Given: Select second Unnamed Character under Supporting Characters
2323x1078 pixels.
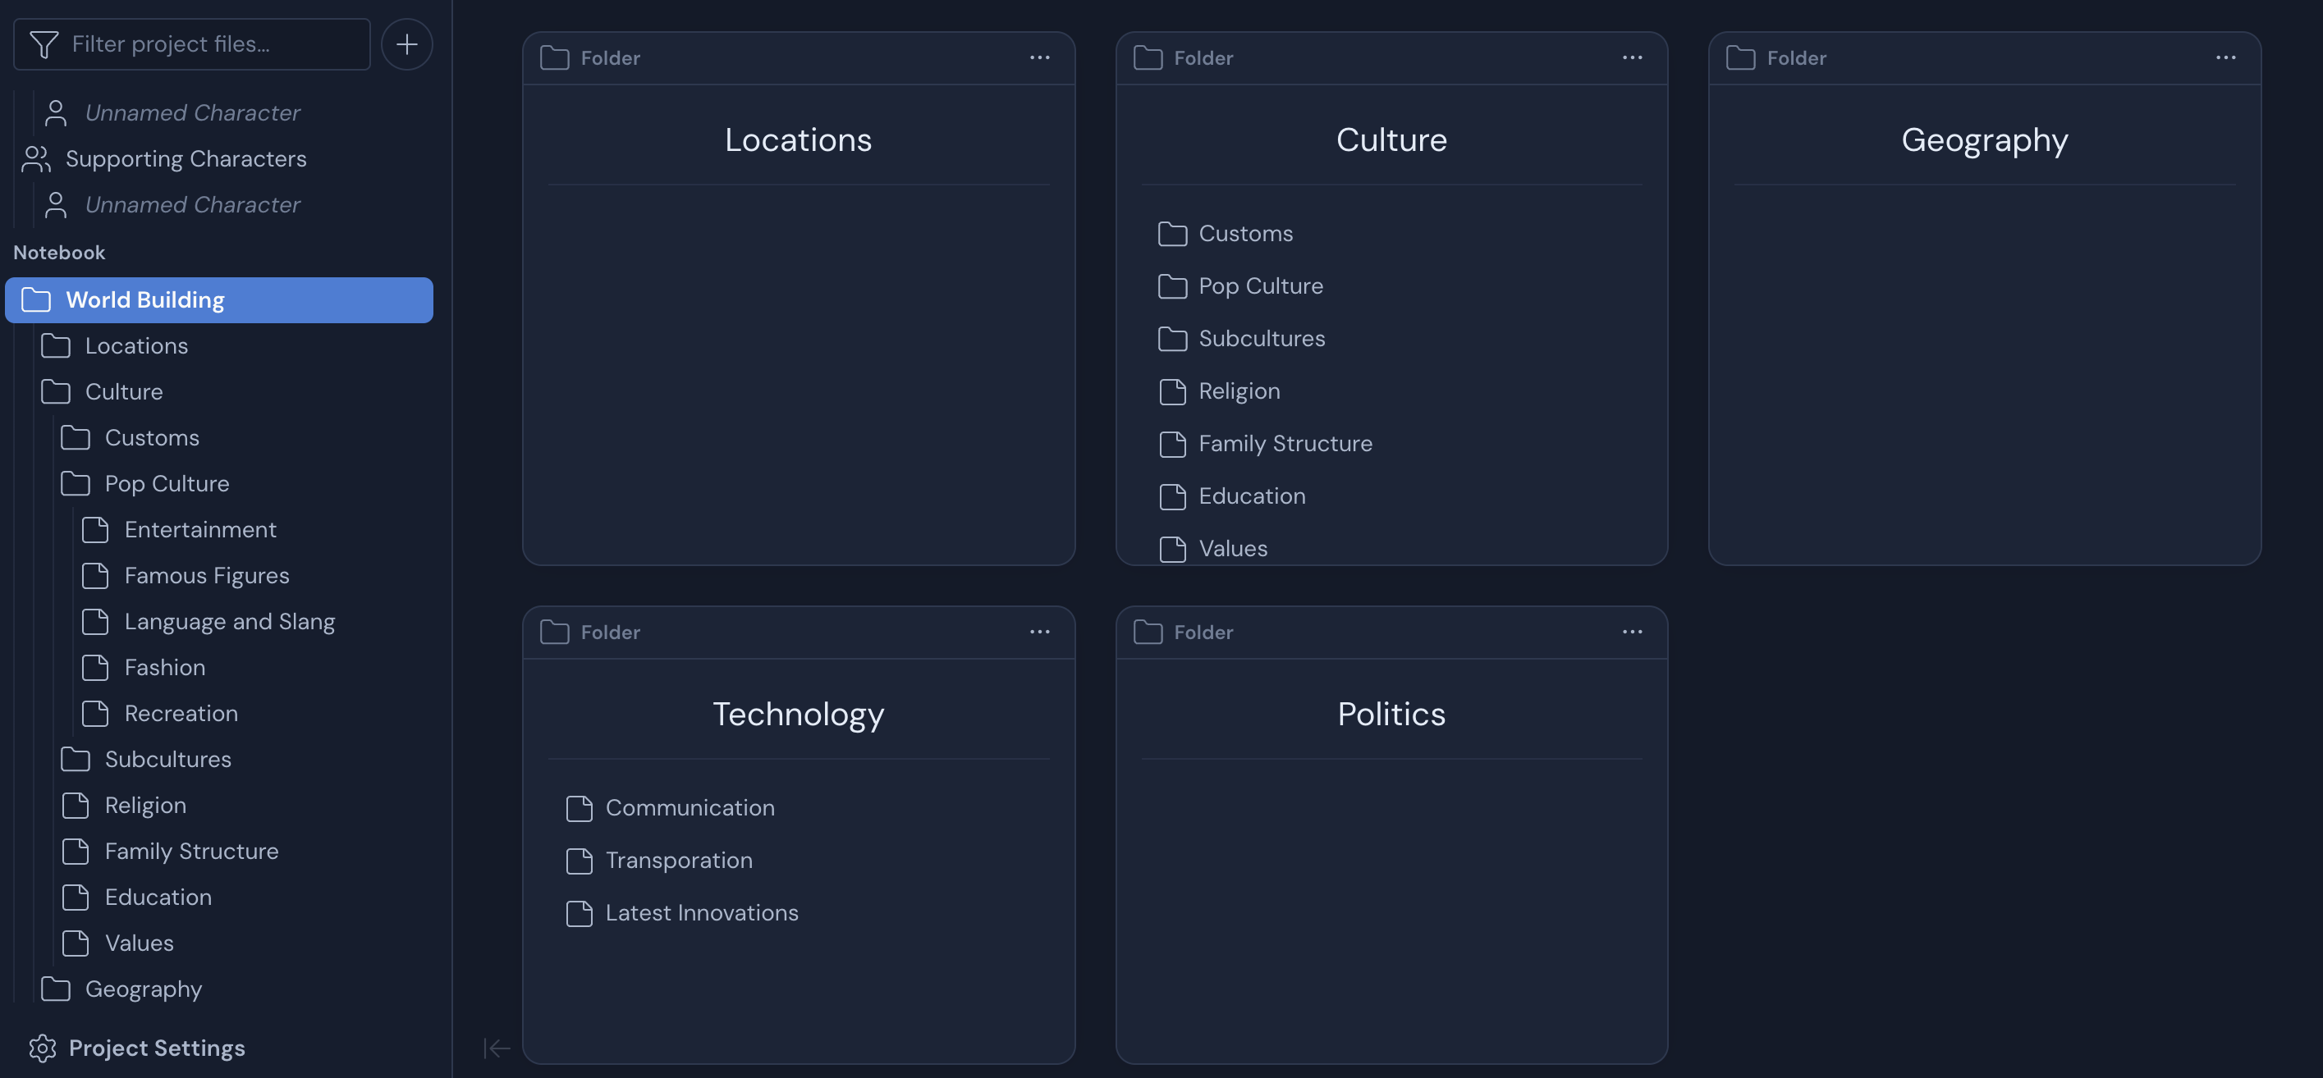Looking at the screenshot, I should pyautogui.click(x=192, y=204).
